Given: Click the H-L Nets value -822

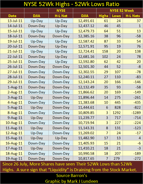Looking at the screenshot, I should [133, 107].
